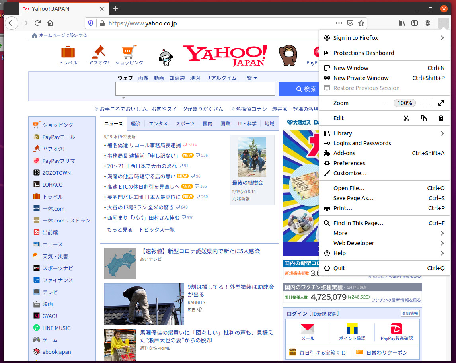
Task: Open the tracking protection shield icon
Action: (x=91, y=23)
